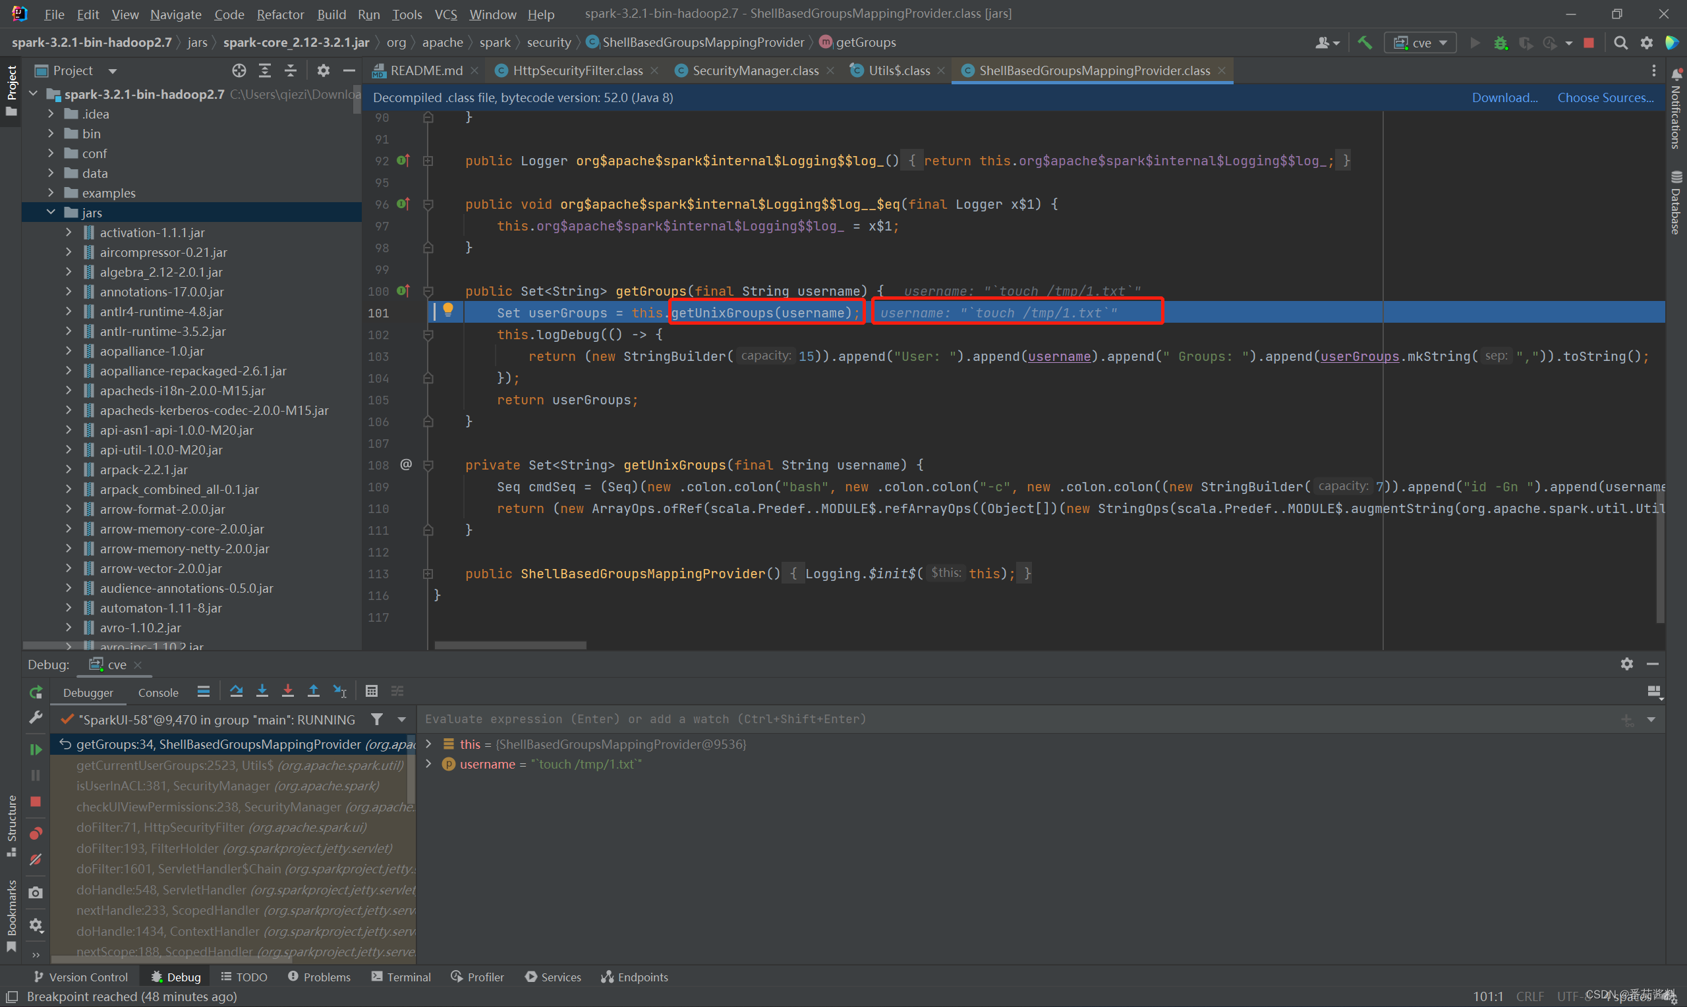Switch to the SecurityManager.class tab
The height and width of the screenshot is (1007, 1687).
pyautogui.click(x=755, y=70)
